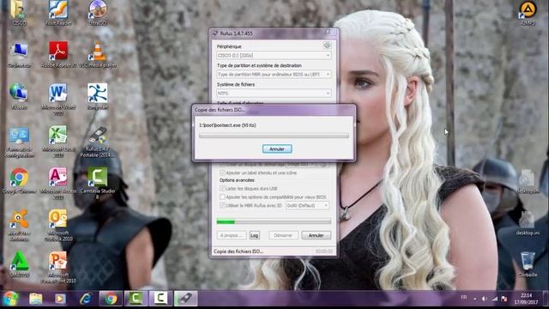Launch Camtasia Studio 8 desktop shortcut
The image size is (549, 309).
click(x=98, y=183)
